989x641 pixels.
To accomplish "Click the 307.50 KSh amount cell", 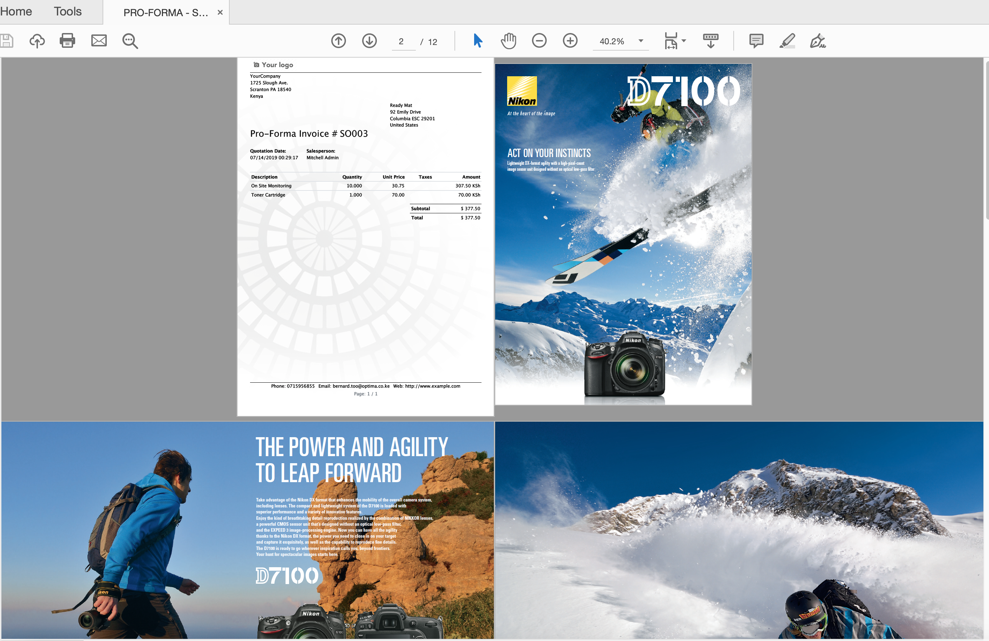I will click(x=467, y=186).
